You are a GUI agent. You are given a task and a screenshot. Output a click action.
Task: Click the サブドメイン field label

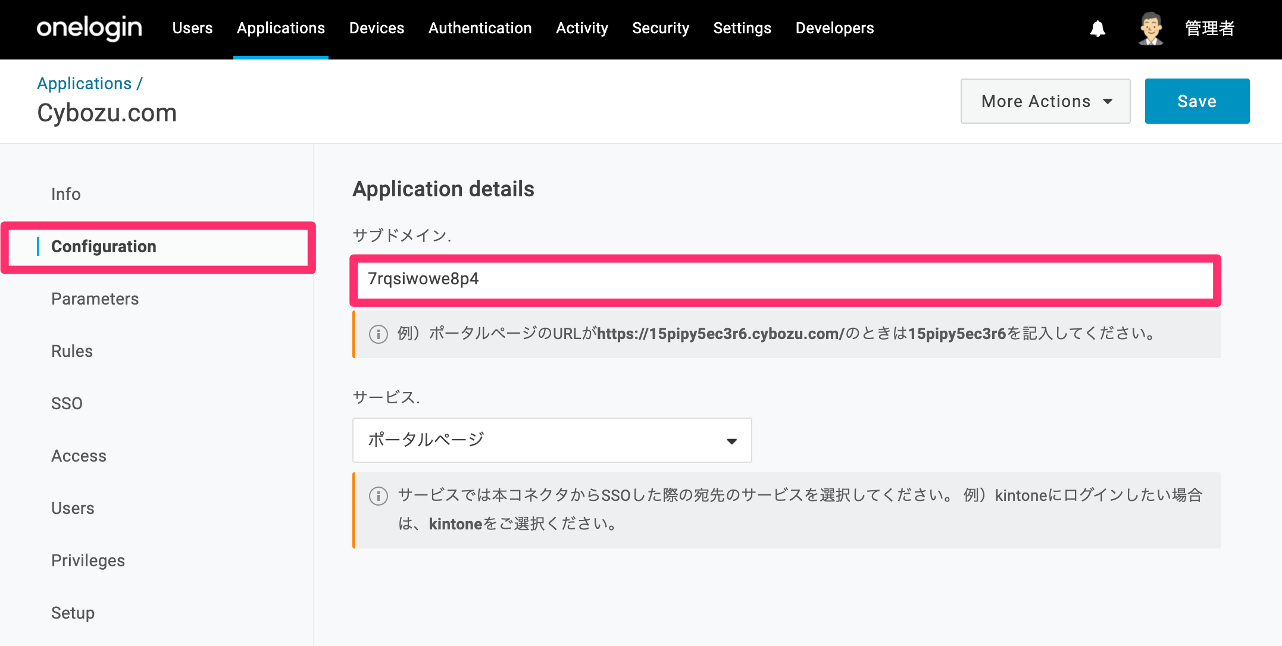tap(402, 236)
